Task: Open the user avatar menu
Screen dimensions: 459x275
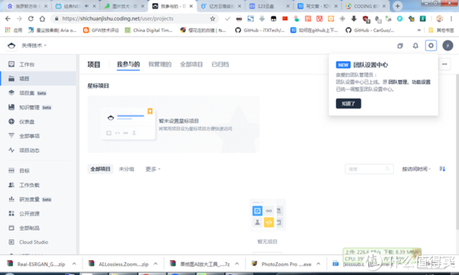Action: [x=448, y=46]
